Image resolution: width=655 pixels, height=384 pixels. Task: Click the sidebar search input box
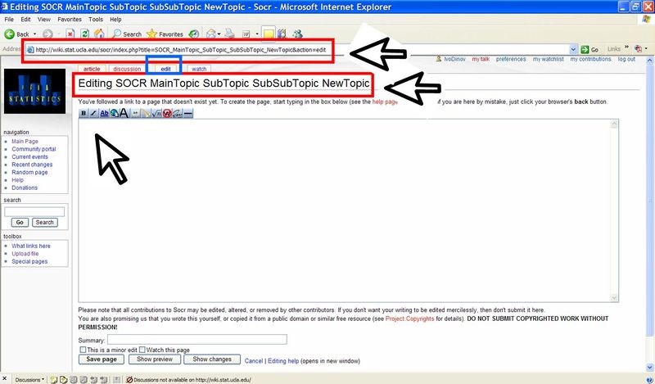point(34,212)
